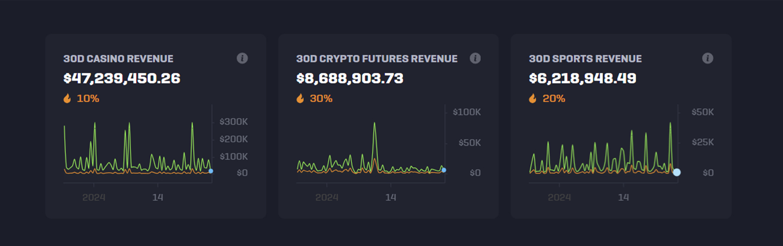This screenshot has height=246, width=783.
Task: Click the 14 date label under Casino chart
Action: pos(157,197)
